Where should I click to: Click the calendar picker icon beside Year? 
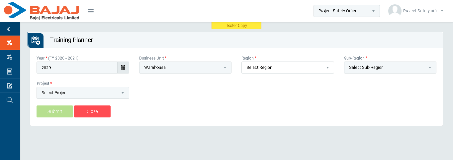pos(123,68)
